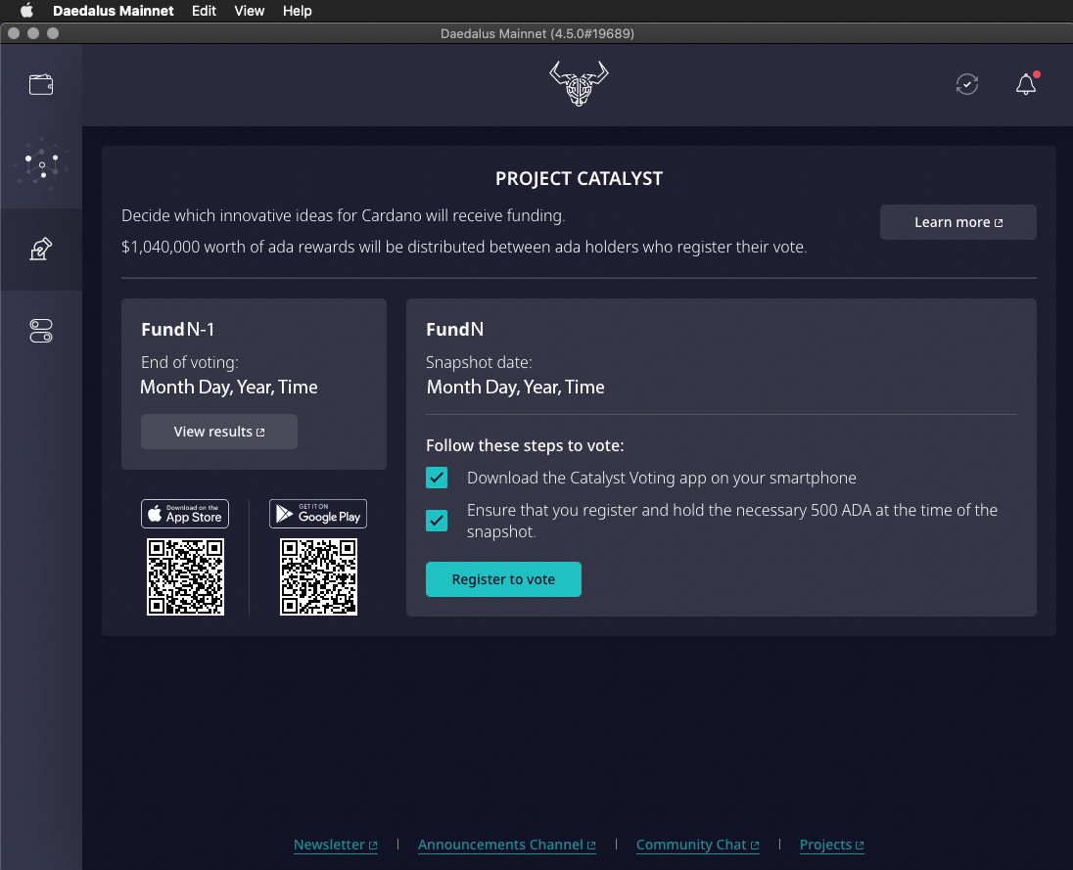The width and height of the screenshot is (1073, 870).
Task: Click the Google Play QR code
Action: tap(318, 576)
